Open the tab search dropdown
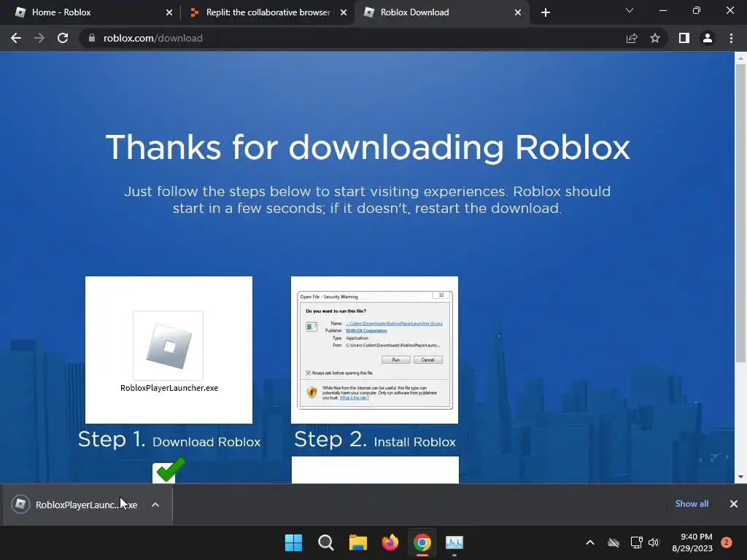747x560 pixels. click(630, 10)
